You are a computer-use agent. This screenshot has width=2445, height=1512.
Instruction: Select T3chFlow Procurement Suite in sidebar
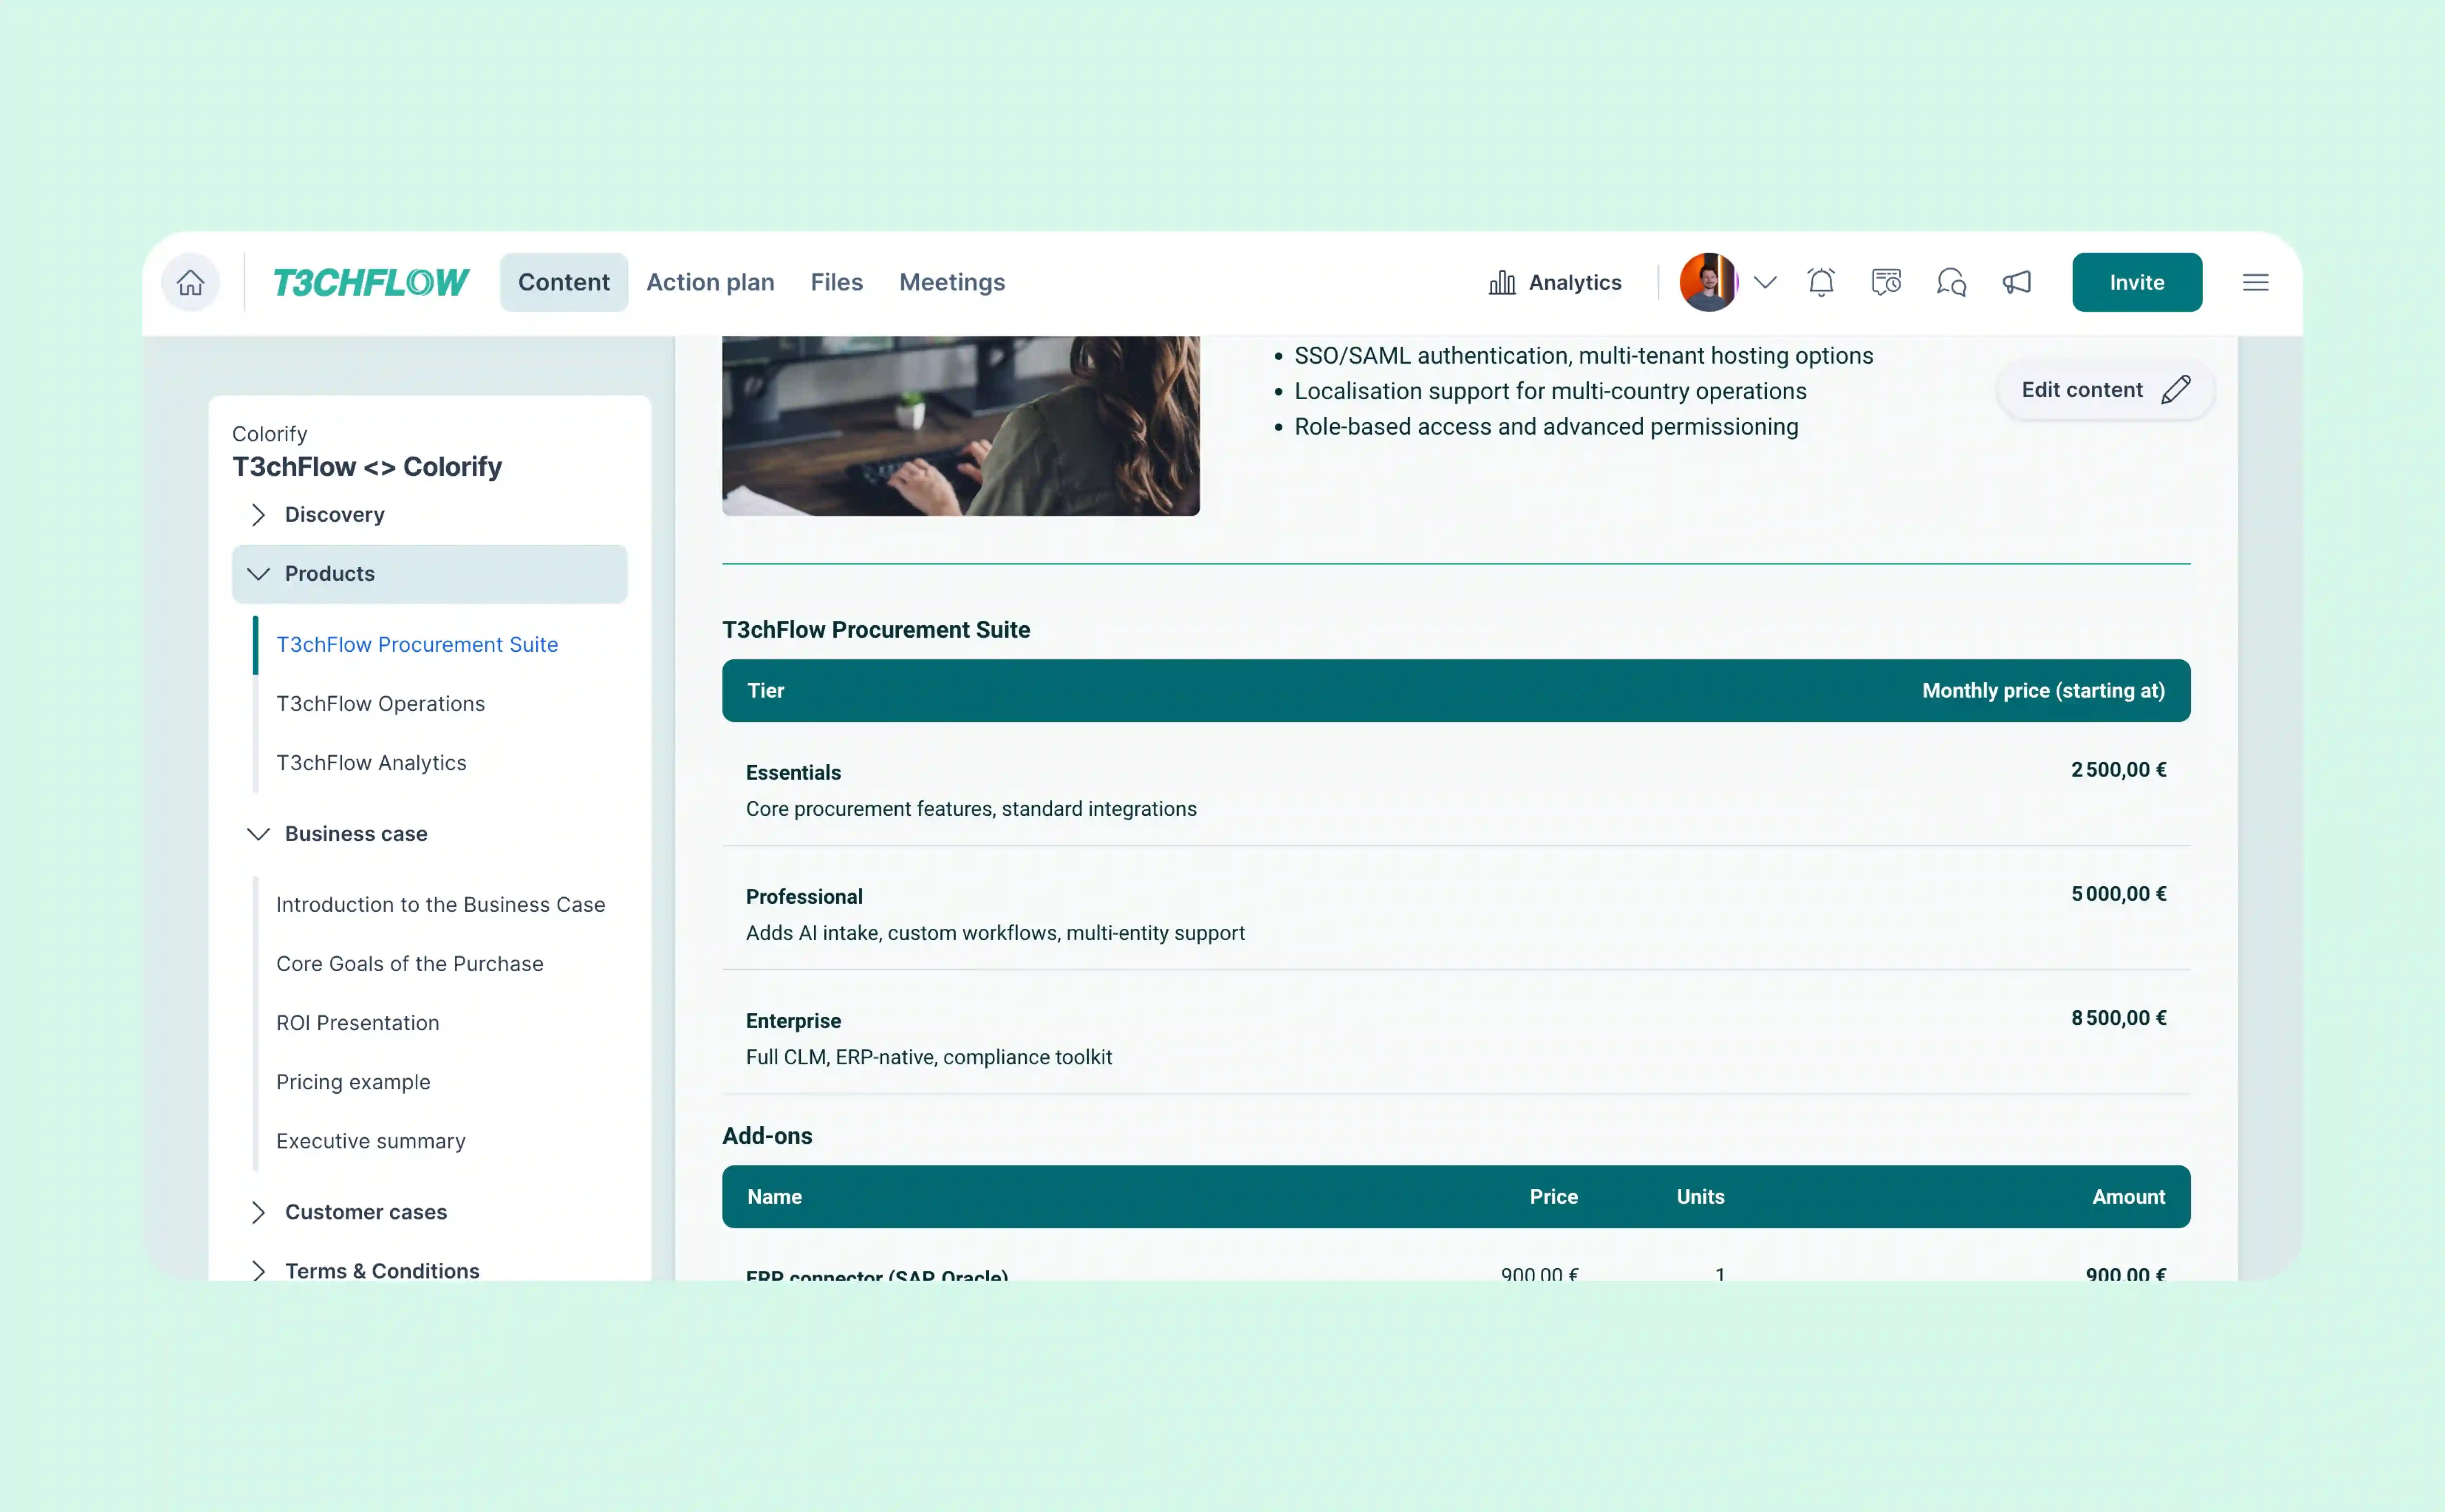click(417, 644)
